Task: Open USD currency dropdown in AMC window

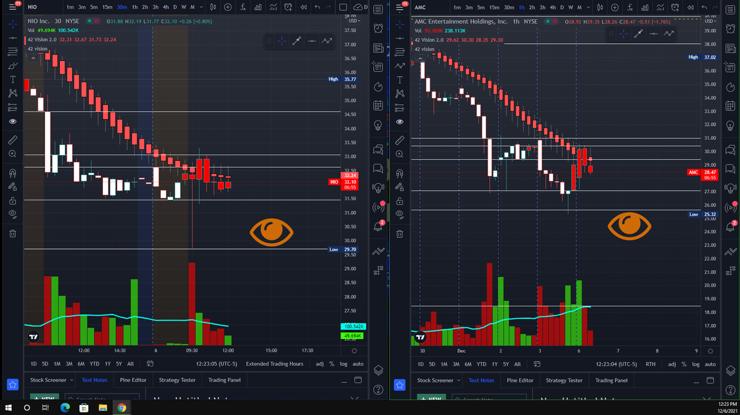Action: tap(710, 22)
